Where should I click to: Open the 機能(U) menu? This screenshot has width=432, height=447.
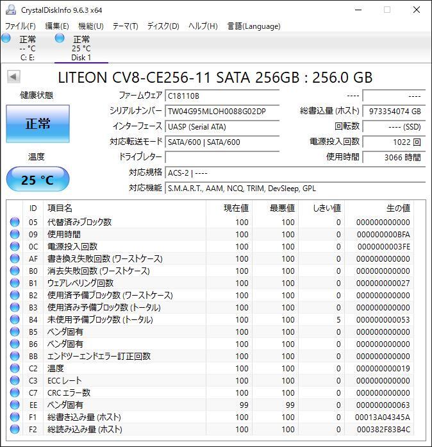point(91,26)
